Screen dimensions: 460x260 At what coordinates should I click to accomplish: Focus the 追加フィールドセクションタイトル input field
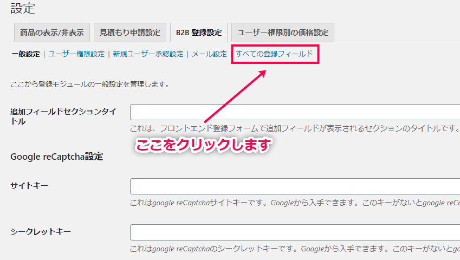[295, 112]
